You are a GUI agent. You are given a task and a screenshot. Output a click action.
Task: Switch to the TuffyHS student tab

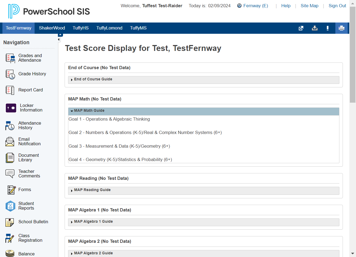(x=81, y=28)
